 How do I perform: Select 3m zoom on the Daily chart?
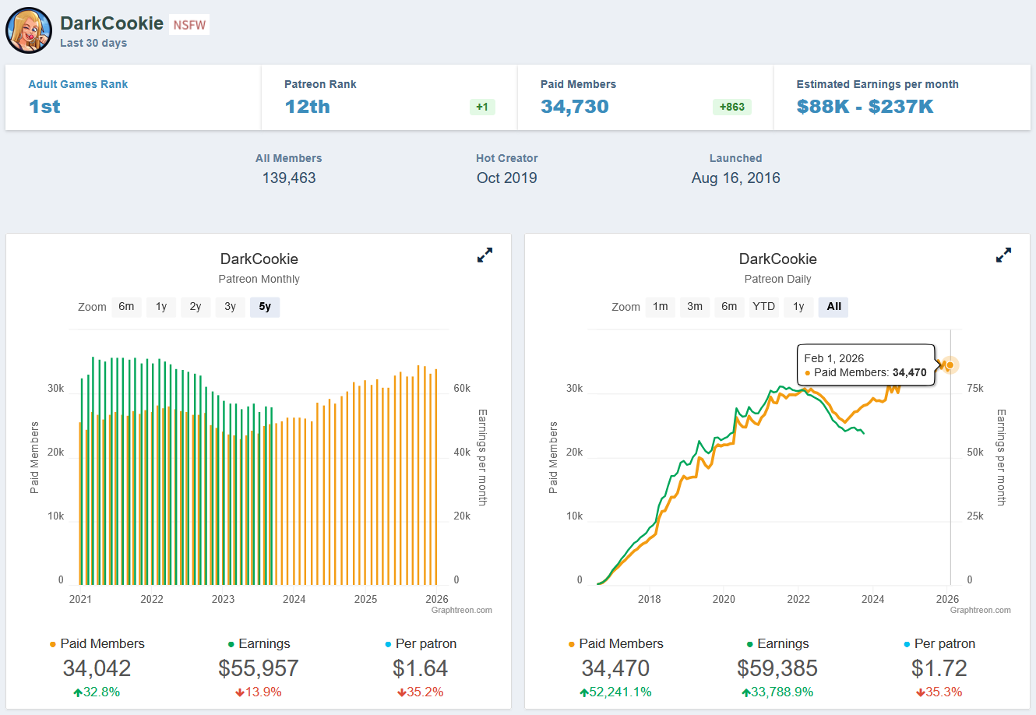695,307
